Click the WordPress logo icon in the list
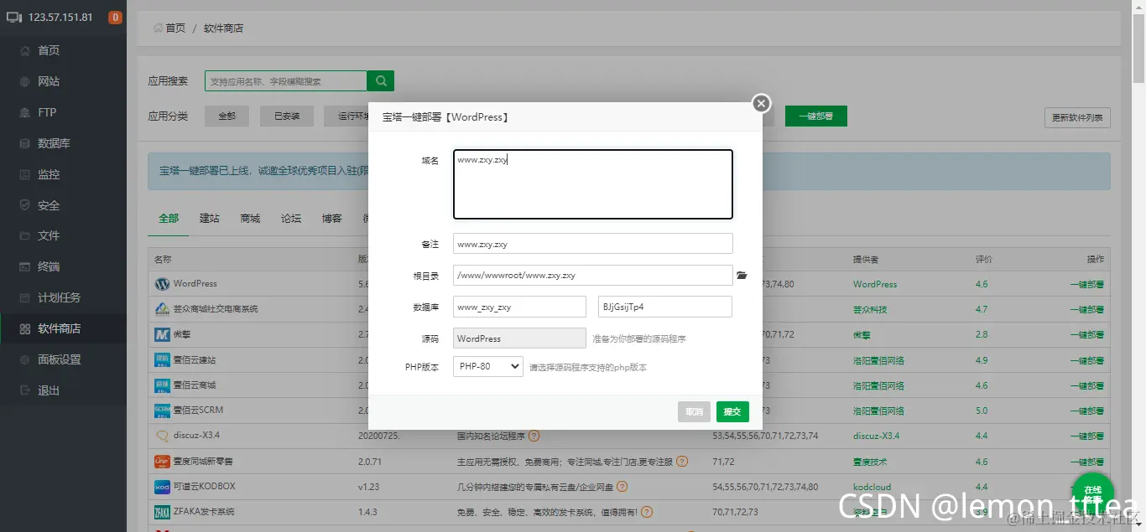The image size is (1146, 532). (x=162, y=284)
